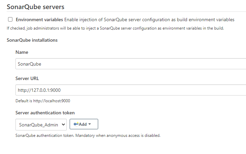Click the "Server authentication token" label
Viewport: 246px width, 154px height.
coord(45,113)
